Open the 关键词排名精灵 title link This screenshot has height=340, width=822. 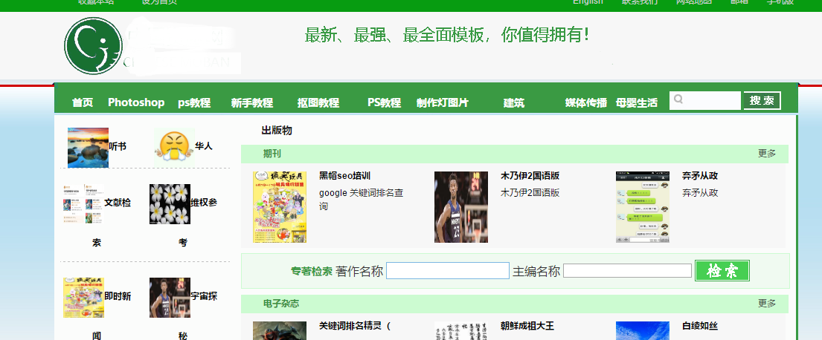355,326
